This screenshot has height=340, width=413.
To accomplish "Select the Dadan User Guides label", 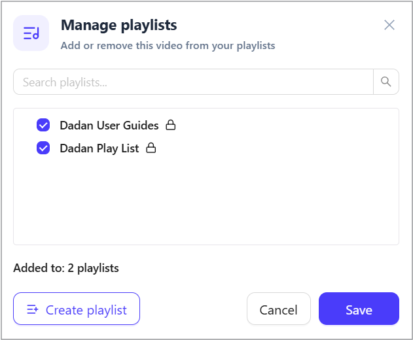I will pos(109,126).
